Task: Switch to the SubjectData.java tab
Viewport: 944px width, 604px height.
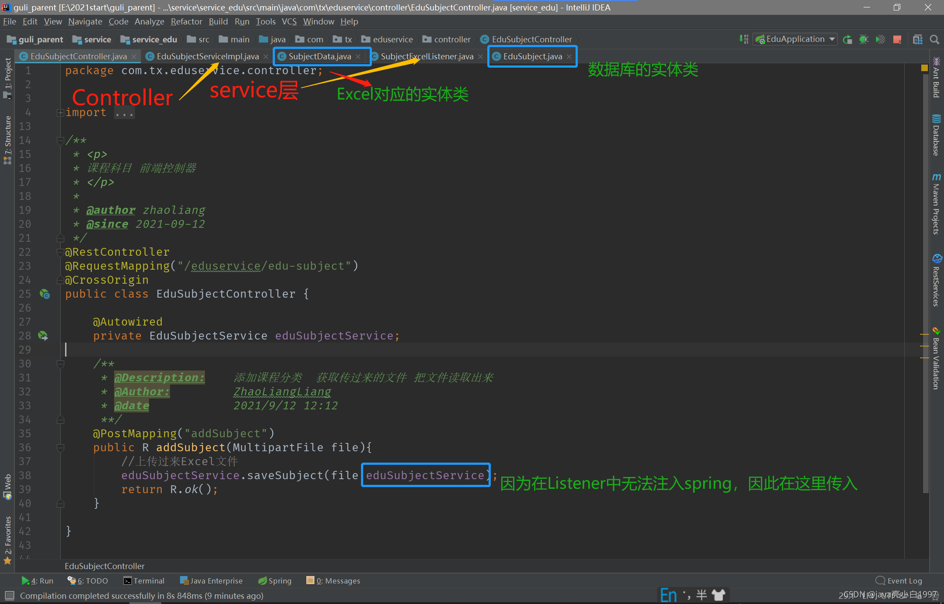Action: click(x=319, y=56)
